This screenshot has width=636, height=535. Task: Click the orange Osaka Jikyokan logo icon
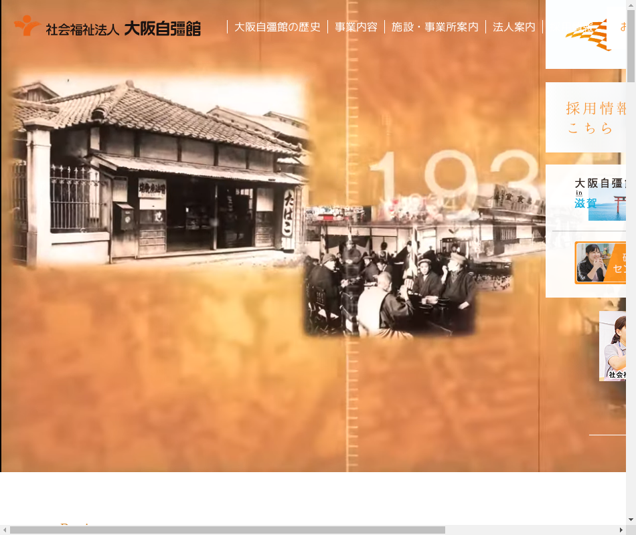(x=27, y=26)
